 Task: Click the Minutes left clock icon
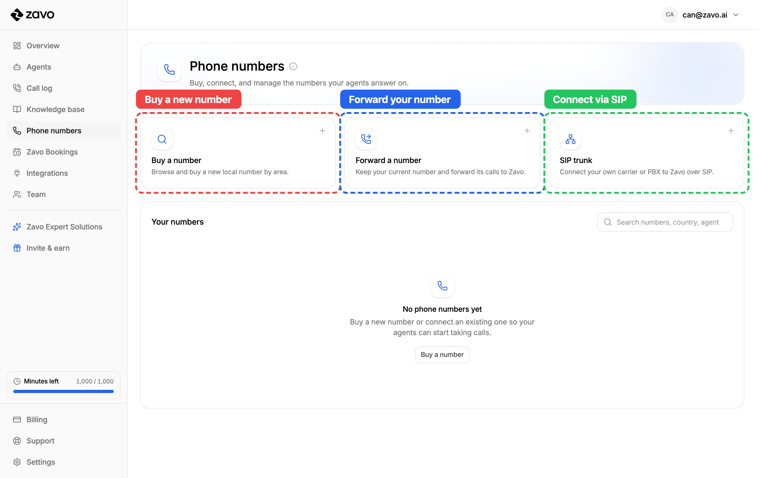pyautogui.click(x=17, y=381)
